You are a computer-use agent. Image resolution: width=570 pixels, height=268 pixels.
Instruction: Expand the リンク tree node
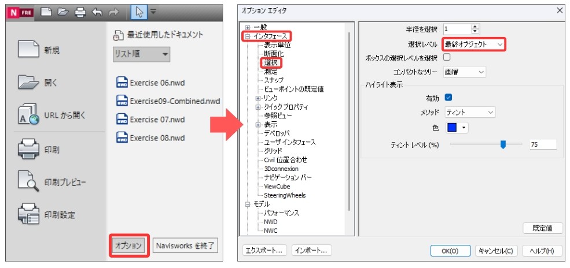click(x=258, y=98)
